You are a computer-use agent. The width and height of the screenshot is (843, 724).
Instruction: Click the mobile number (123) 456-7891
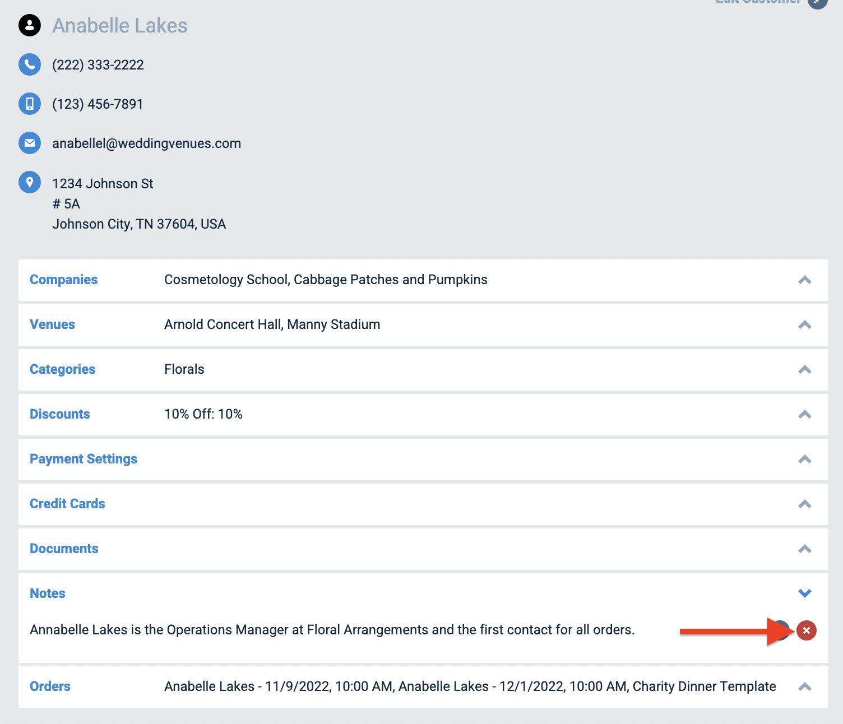(x=98, y=104)
